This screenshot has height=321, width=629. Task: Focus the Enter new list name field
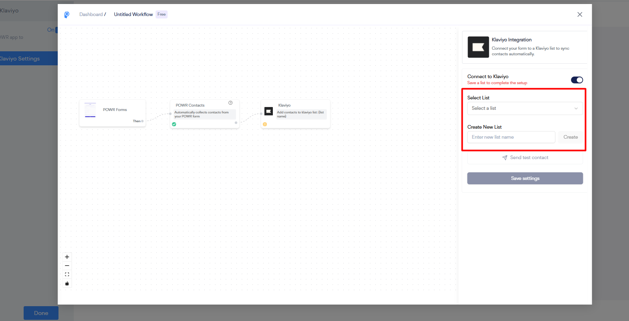click(511, 137)
